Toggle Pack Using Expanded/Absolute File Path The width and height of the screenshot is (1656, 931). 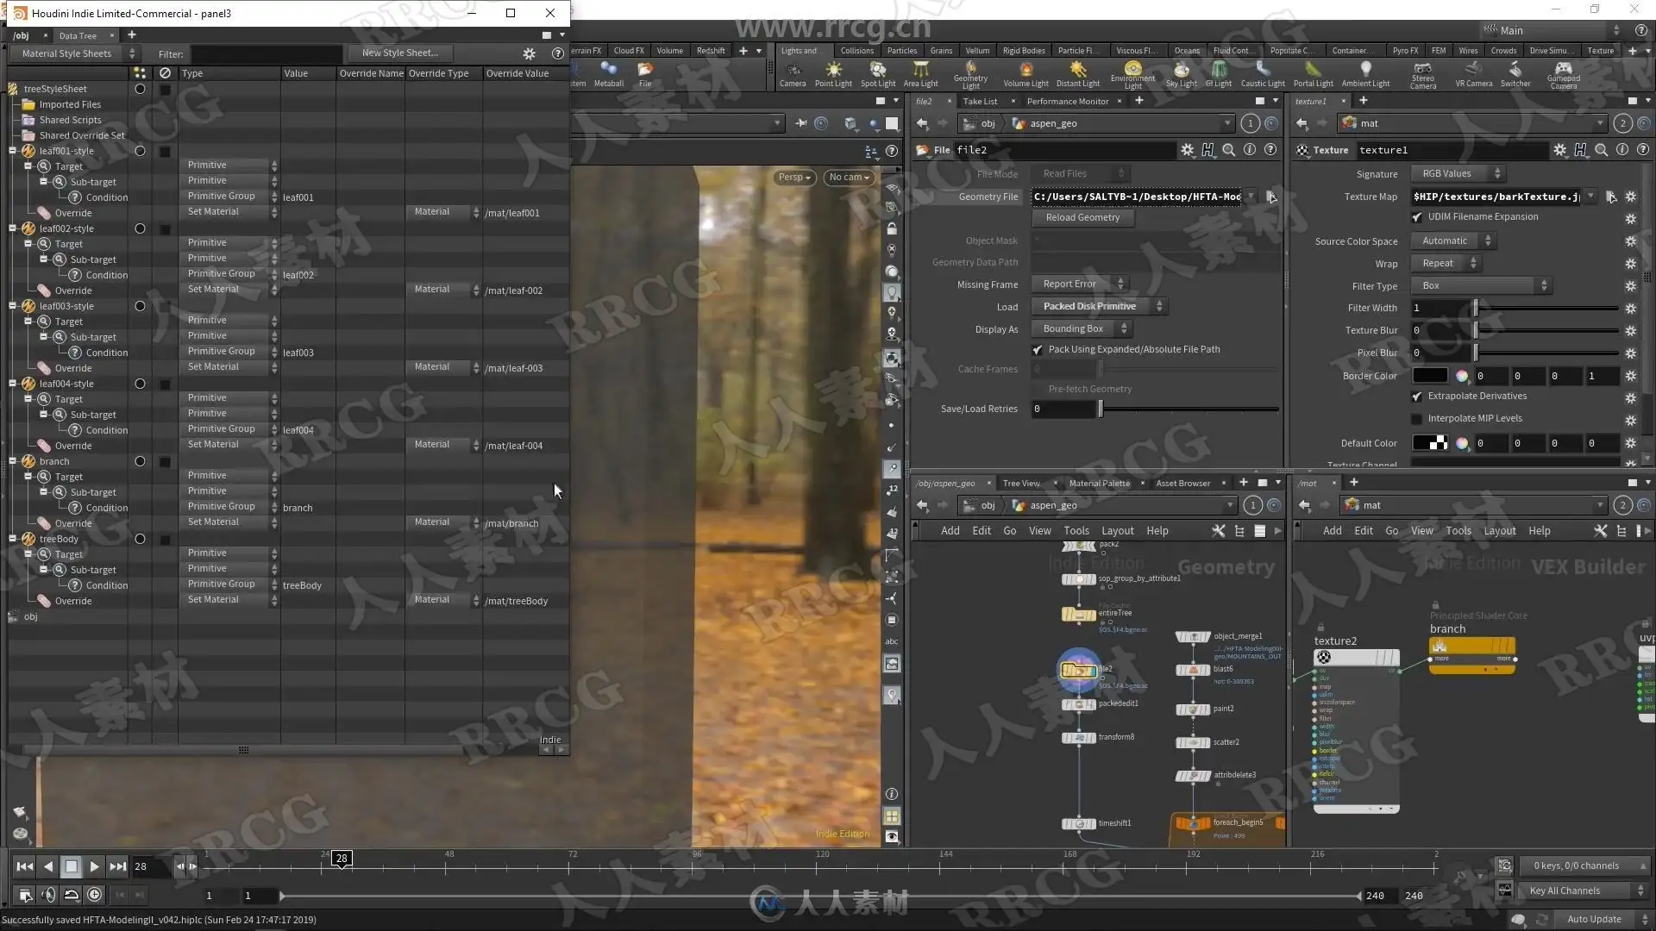1038,350
